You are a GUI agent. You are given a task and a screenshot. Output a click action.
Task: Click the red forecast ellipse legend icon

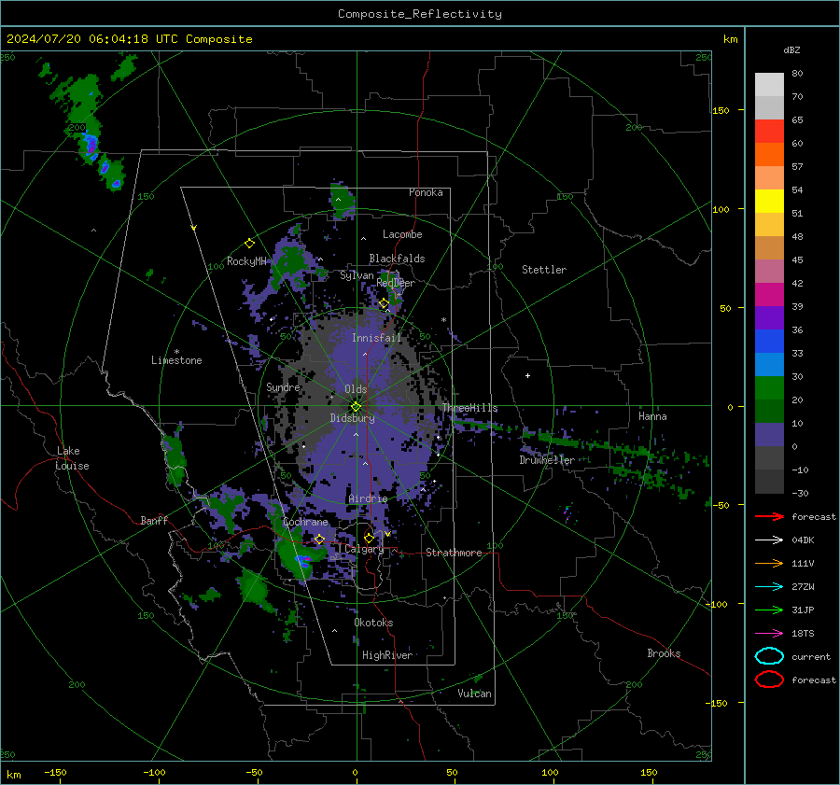769,680
